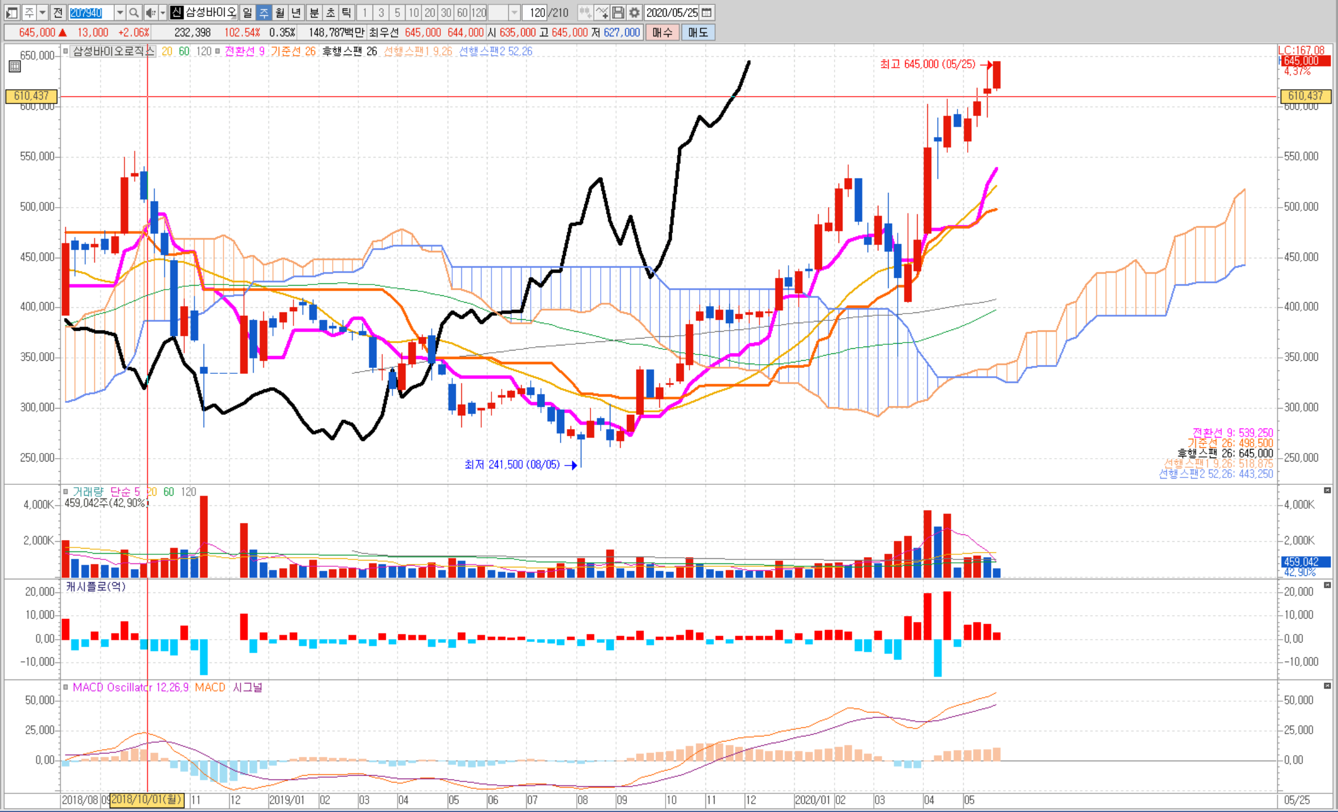Click the 매수 buy button
Screen dimensions: 1338x812
[662, 32]
